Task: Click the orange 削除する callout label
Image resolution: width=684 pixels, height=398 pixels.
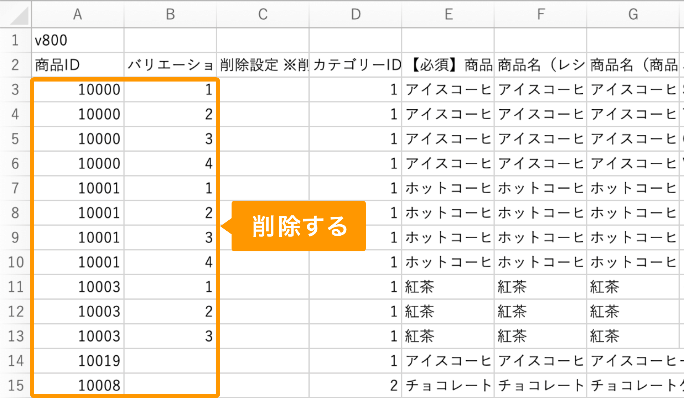Action: 299,226
